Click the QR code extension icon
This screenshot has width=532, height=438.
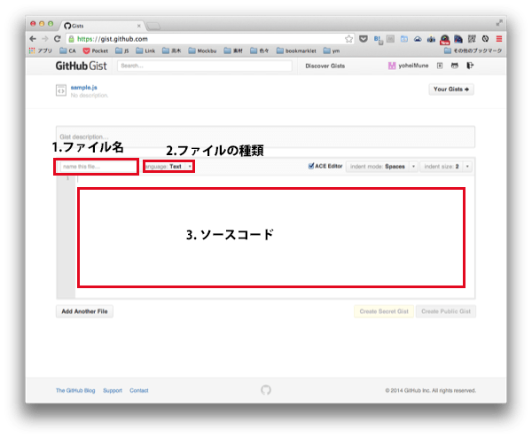tap(472, 39)
